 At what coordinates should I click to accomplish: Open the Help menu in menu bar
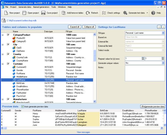point(70,7)
